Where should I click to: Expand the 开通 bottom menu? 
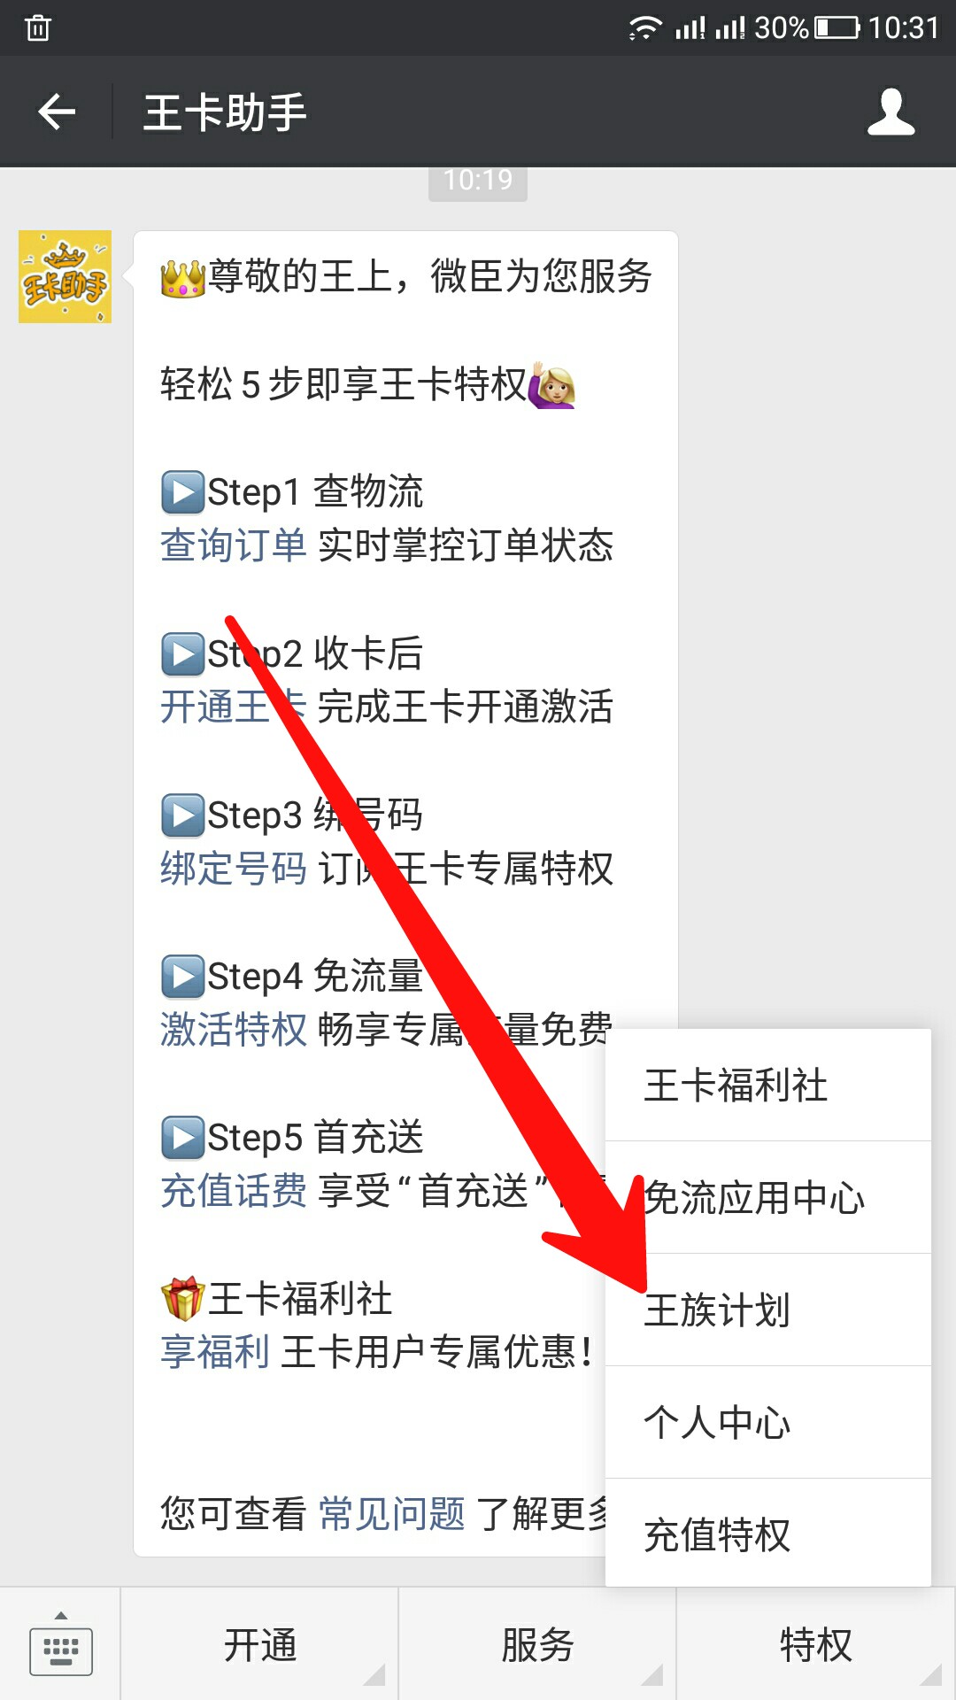[x=259, y=1645]
